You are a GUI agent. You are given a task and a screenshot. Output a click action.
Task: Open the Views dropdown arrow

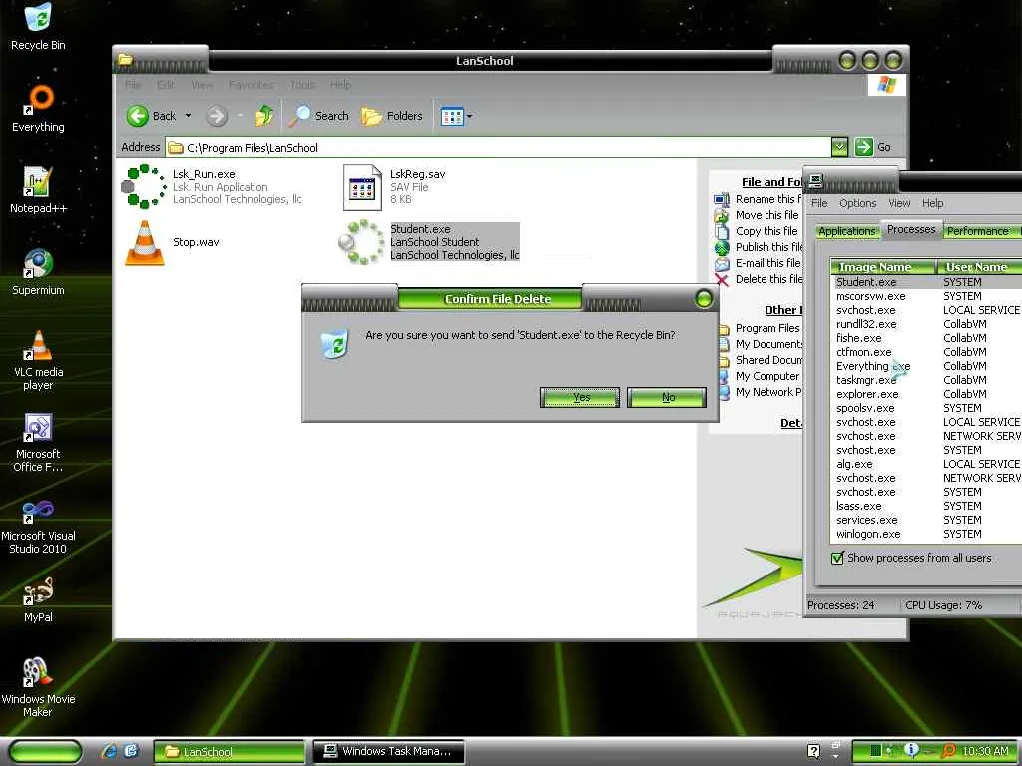[x=469, y=117]
